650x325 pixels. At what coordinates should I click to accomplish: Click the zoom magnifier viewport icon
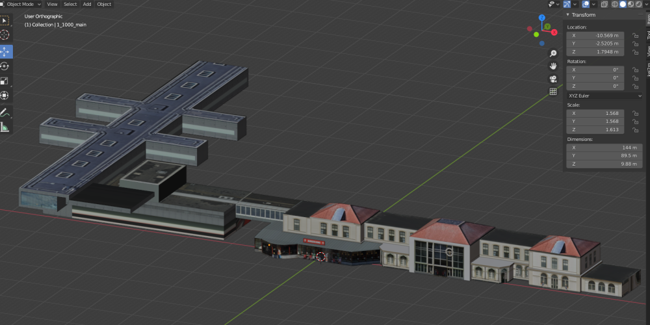(x=553, y=53)
